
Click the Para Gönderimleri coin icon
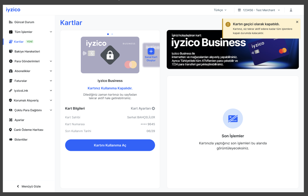coord(11,61)
